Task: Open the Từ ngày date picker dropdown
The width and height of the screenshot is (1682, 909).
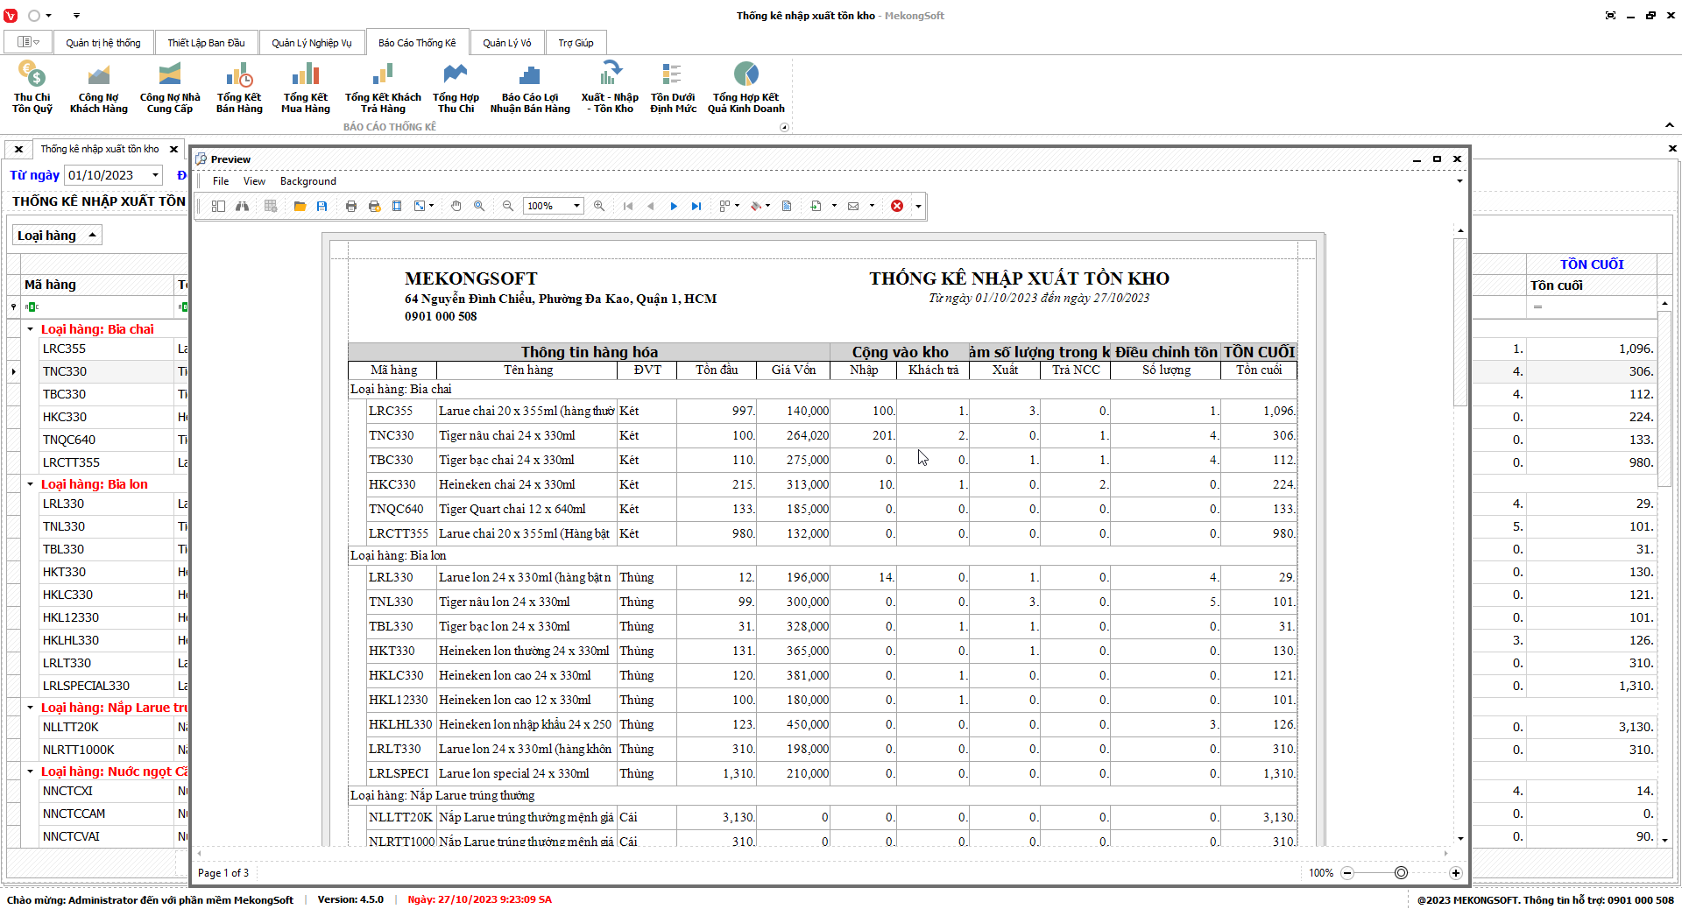Action: point(155,175)
